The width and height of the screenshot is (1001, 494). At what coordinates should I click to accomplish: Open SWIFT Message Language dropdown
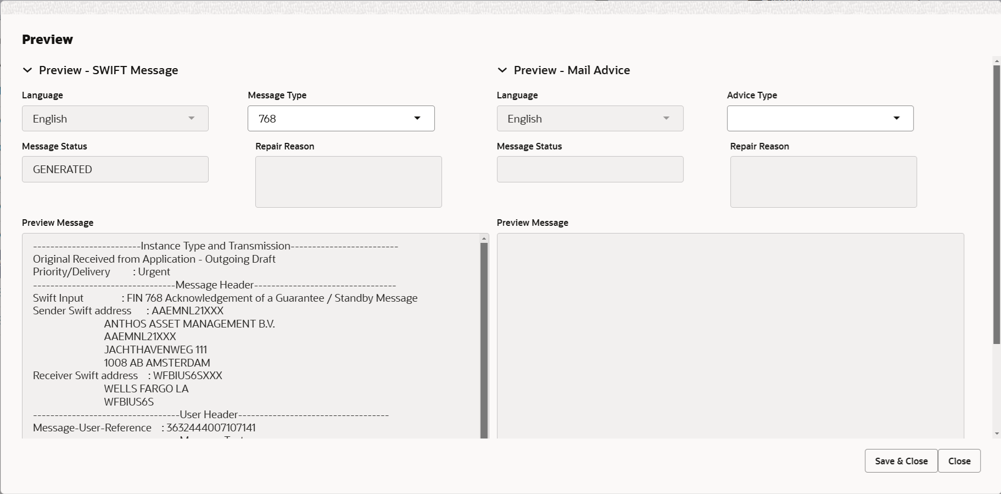115,119
